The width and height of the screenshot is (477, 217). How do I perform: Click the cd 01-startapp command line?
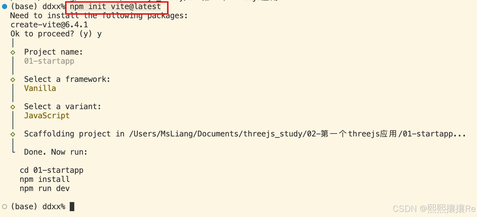(51, 170)
